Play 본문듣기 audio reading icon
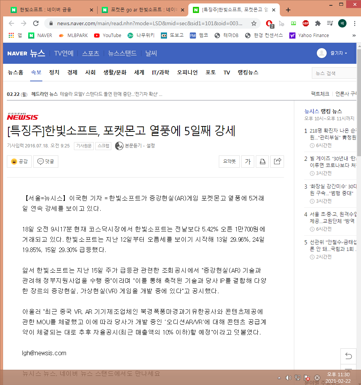Viewport: 361px width, 385px height. 119,146
